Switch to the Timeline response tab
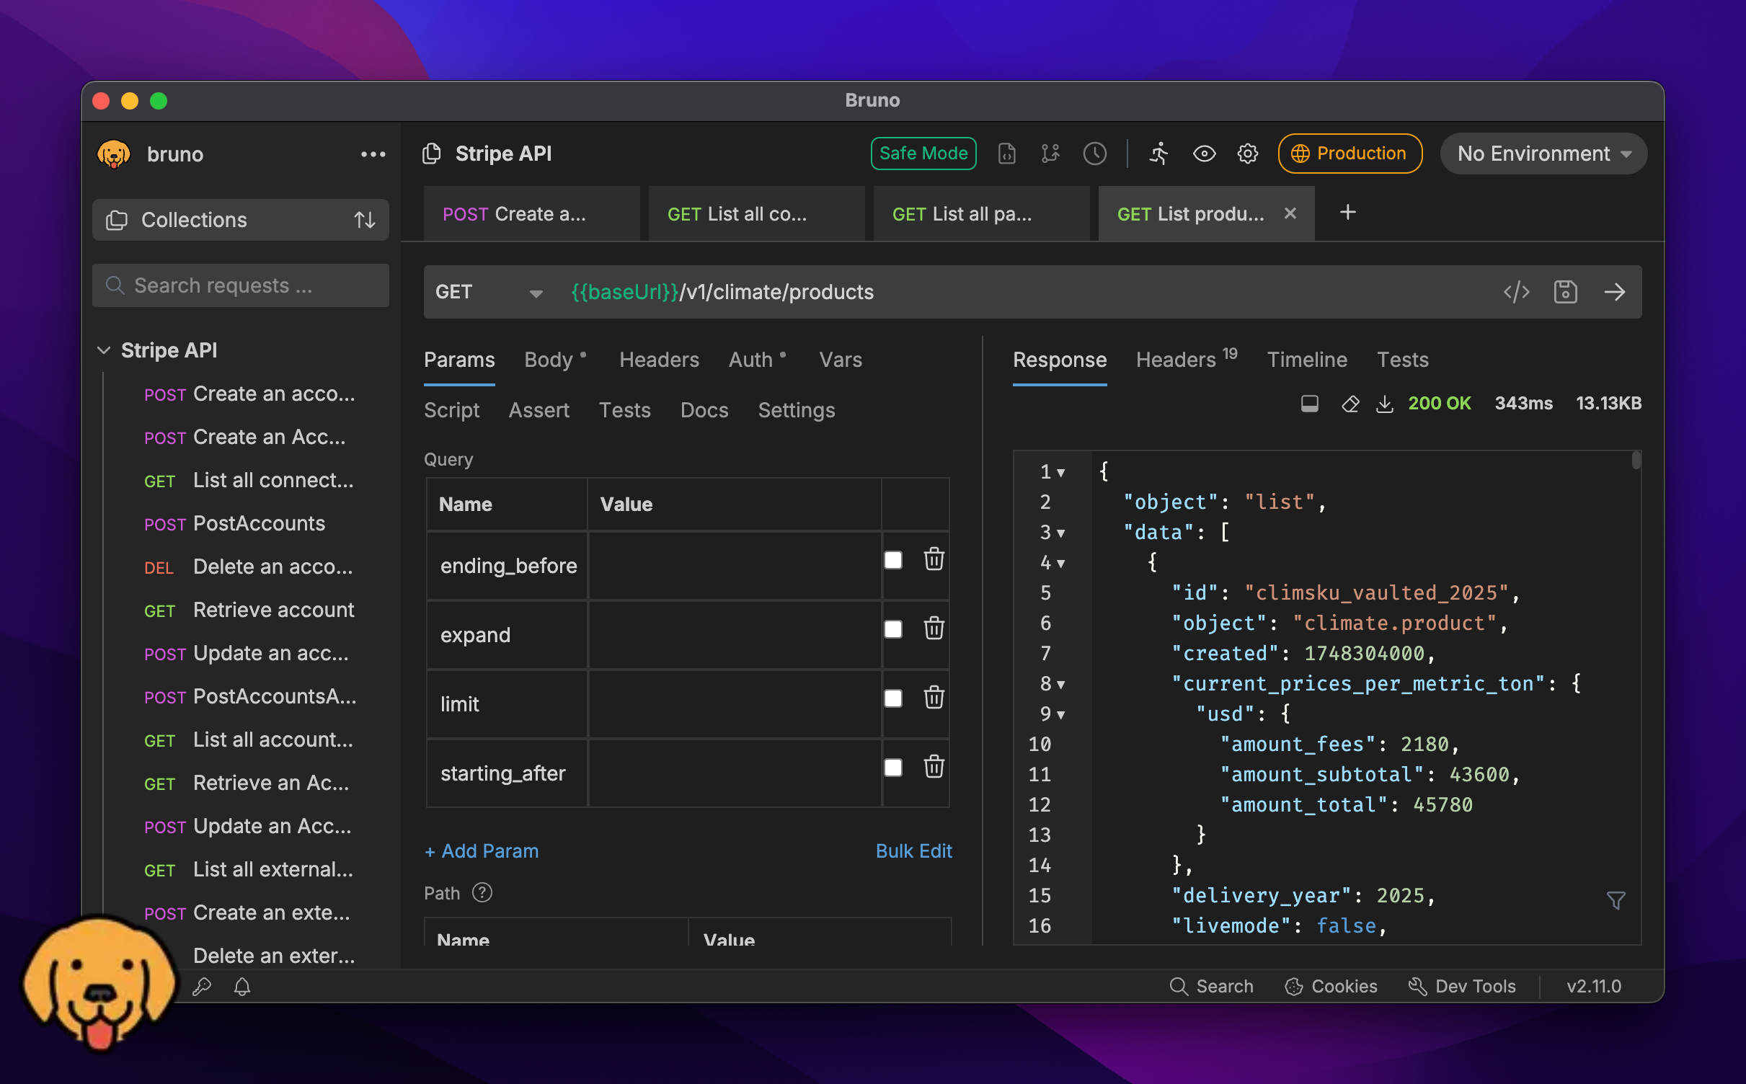This screenshot has height=1084, width=1746. point(1306,360)
